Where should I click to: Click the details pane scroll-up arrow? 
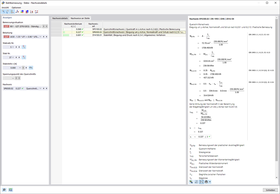[277, 18]
